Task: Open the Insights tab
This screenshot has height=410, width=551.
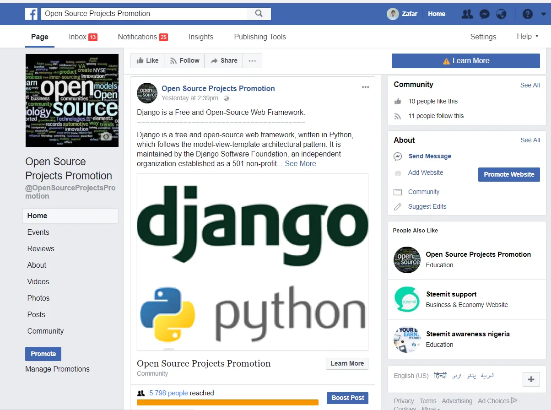Action: (201, 37)
